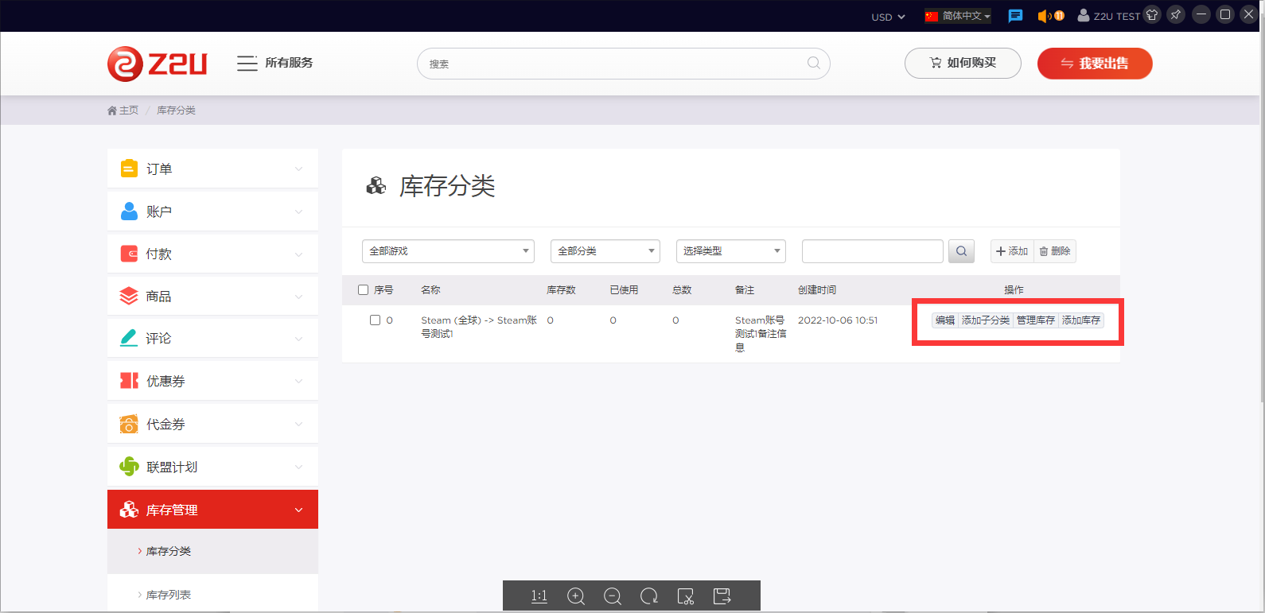Click the crop screenshot scissors icon
1265x613 pixels.
point(685,596)
